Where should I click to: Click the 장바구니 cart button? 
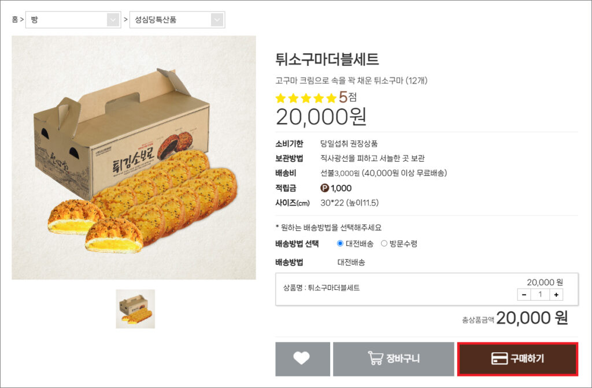[393, 359]
